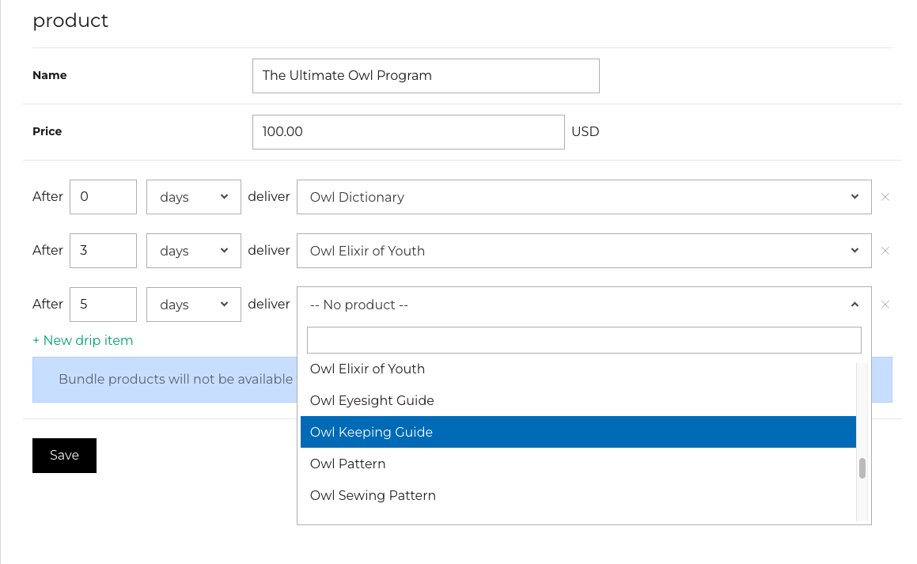Add a New drip item
Image resolution: width=917 pixels, height=564 pixels.
[x=82, y=340]
